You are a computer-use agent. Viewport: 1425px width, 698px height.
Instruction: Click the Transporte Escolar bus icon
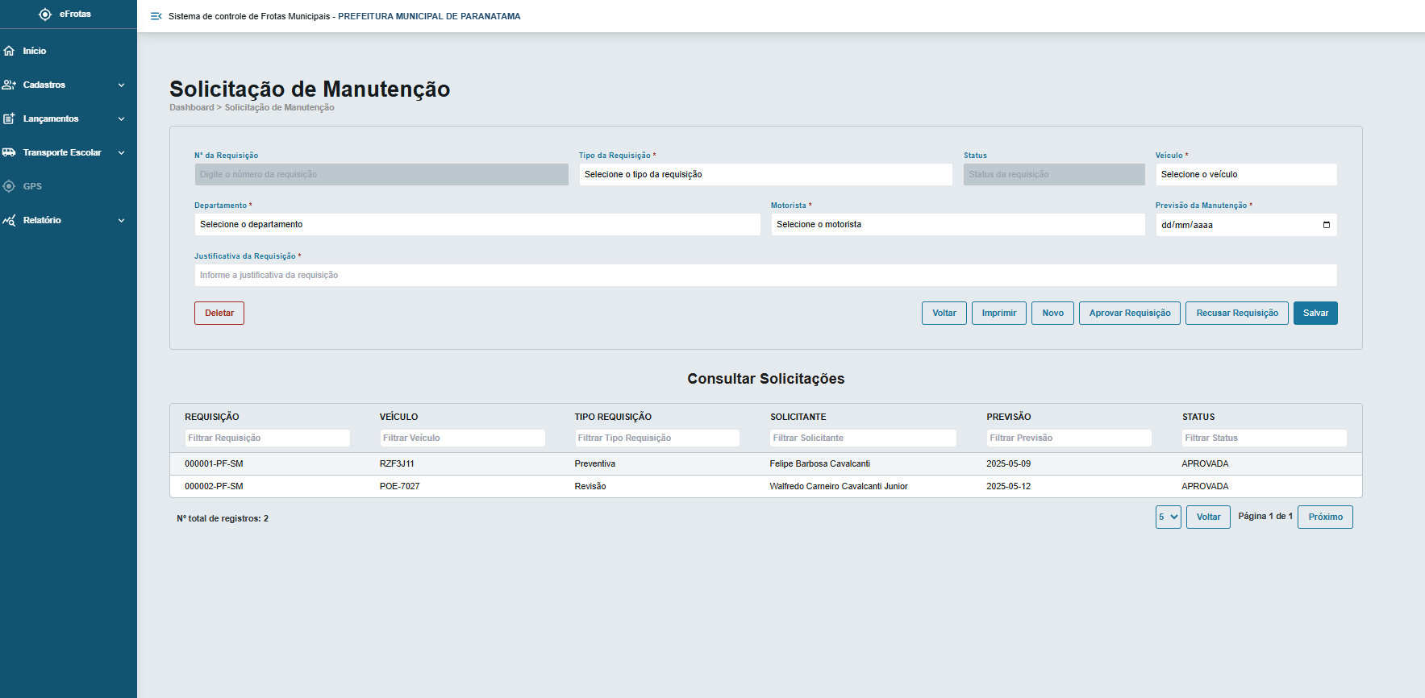click(x=10, y=152)
